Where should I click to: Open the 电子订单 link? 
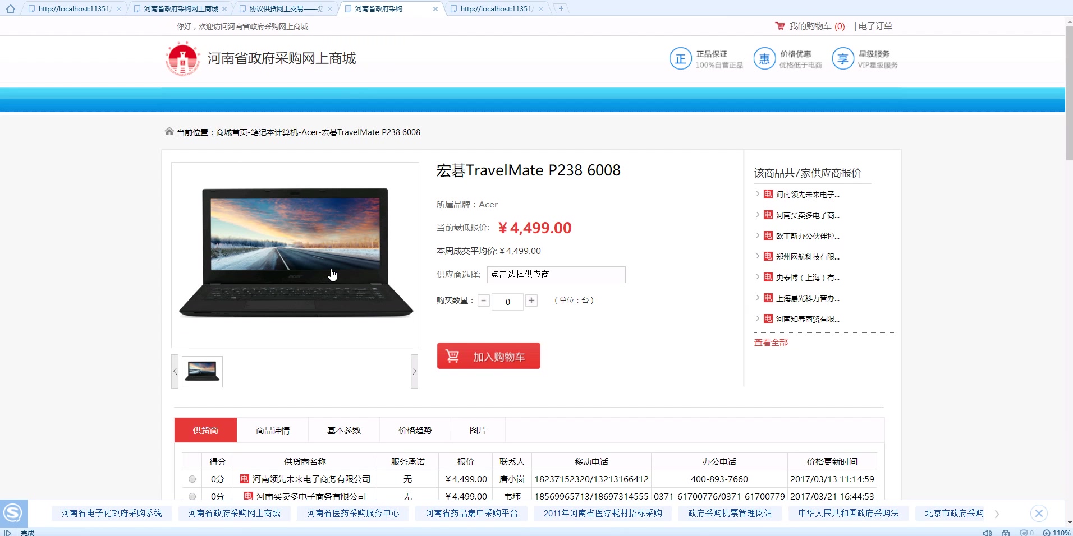pos(875,26)
